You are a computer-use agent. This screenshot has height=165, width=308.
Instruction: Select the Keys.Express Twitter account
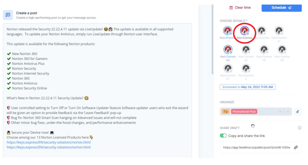tap(262, 31)
